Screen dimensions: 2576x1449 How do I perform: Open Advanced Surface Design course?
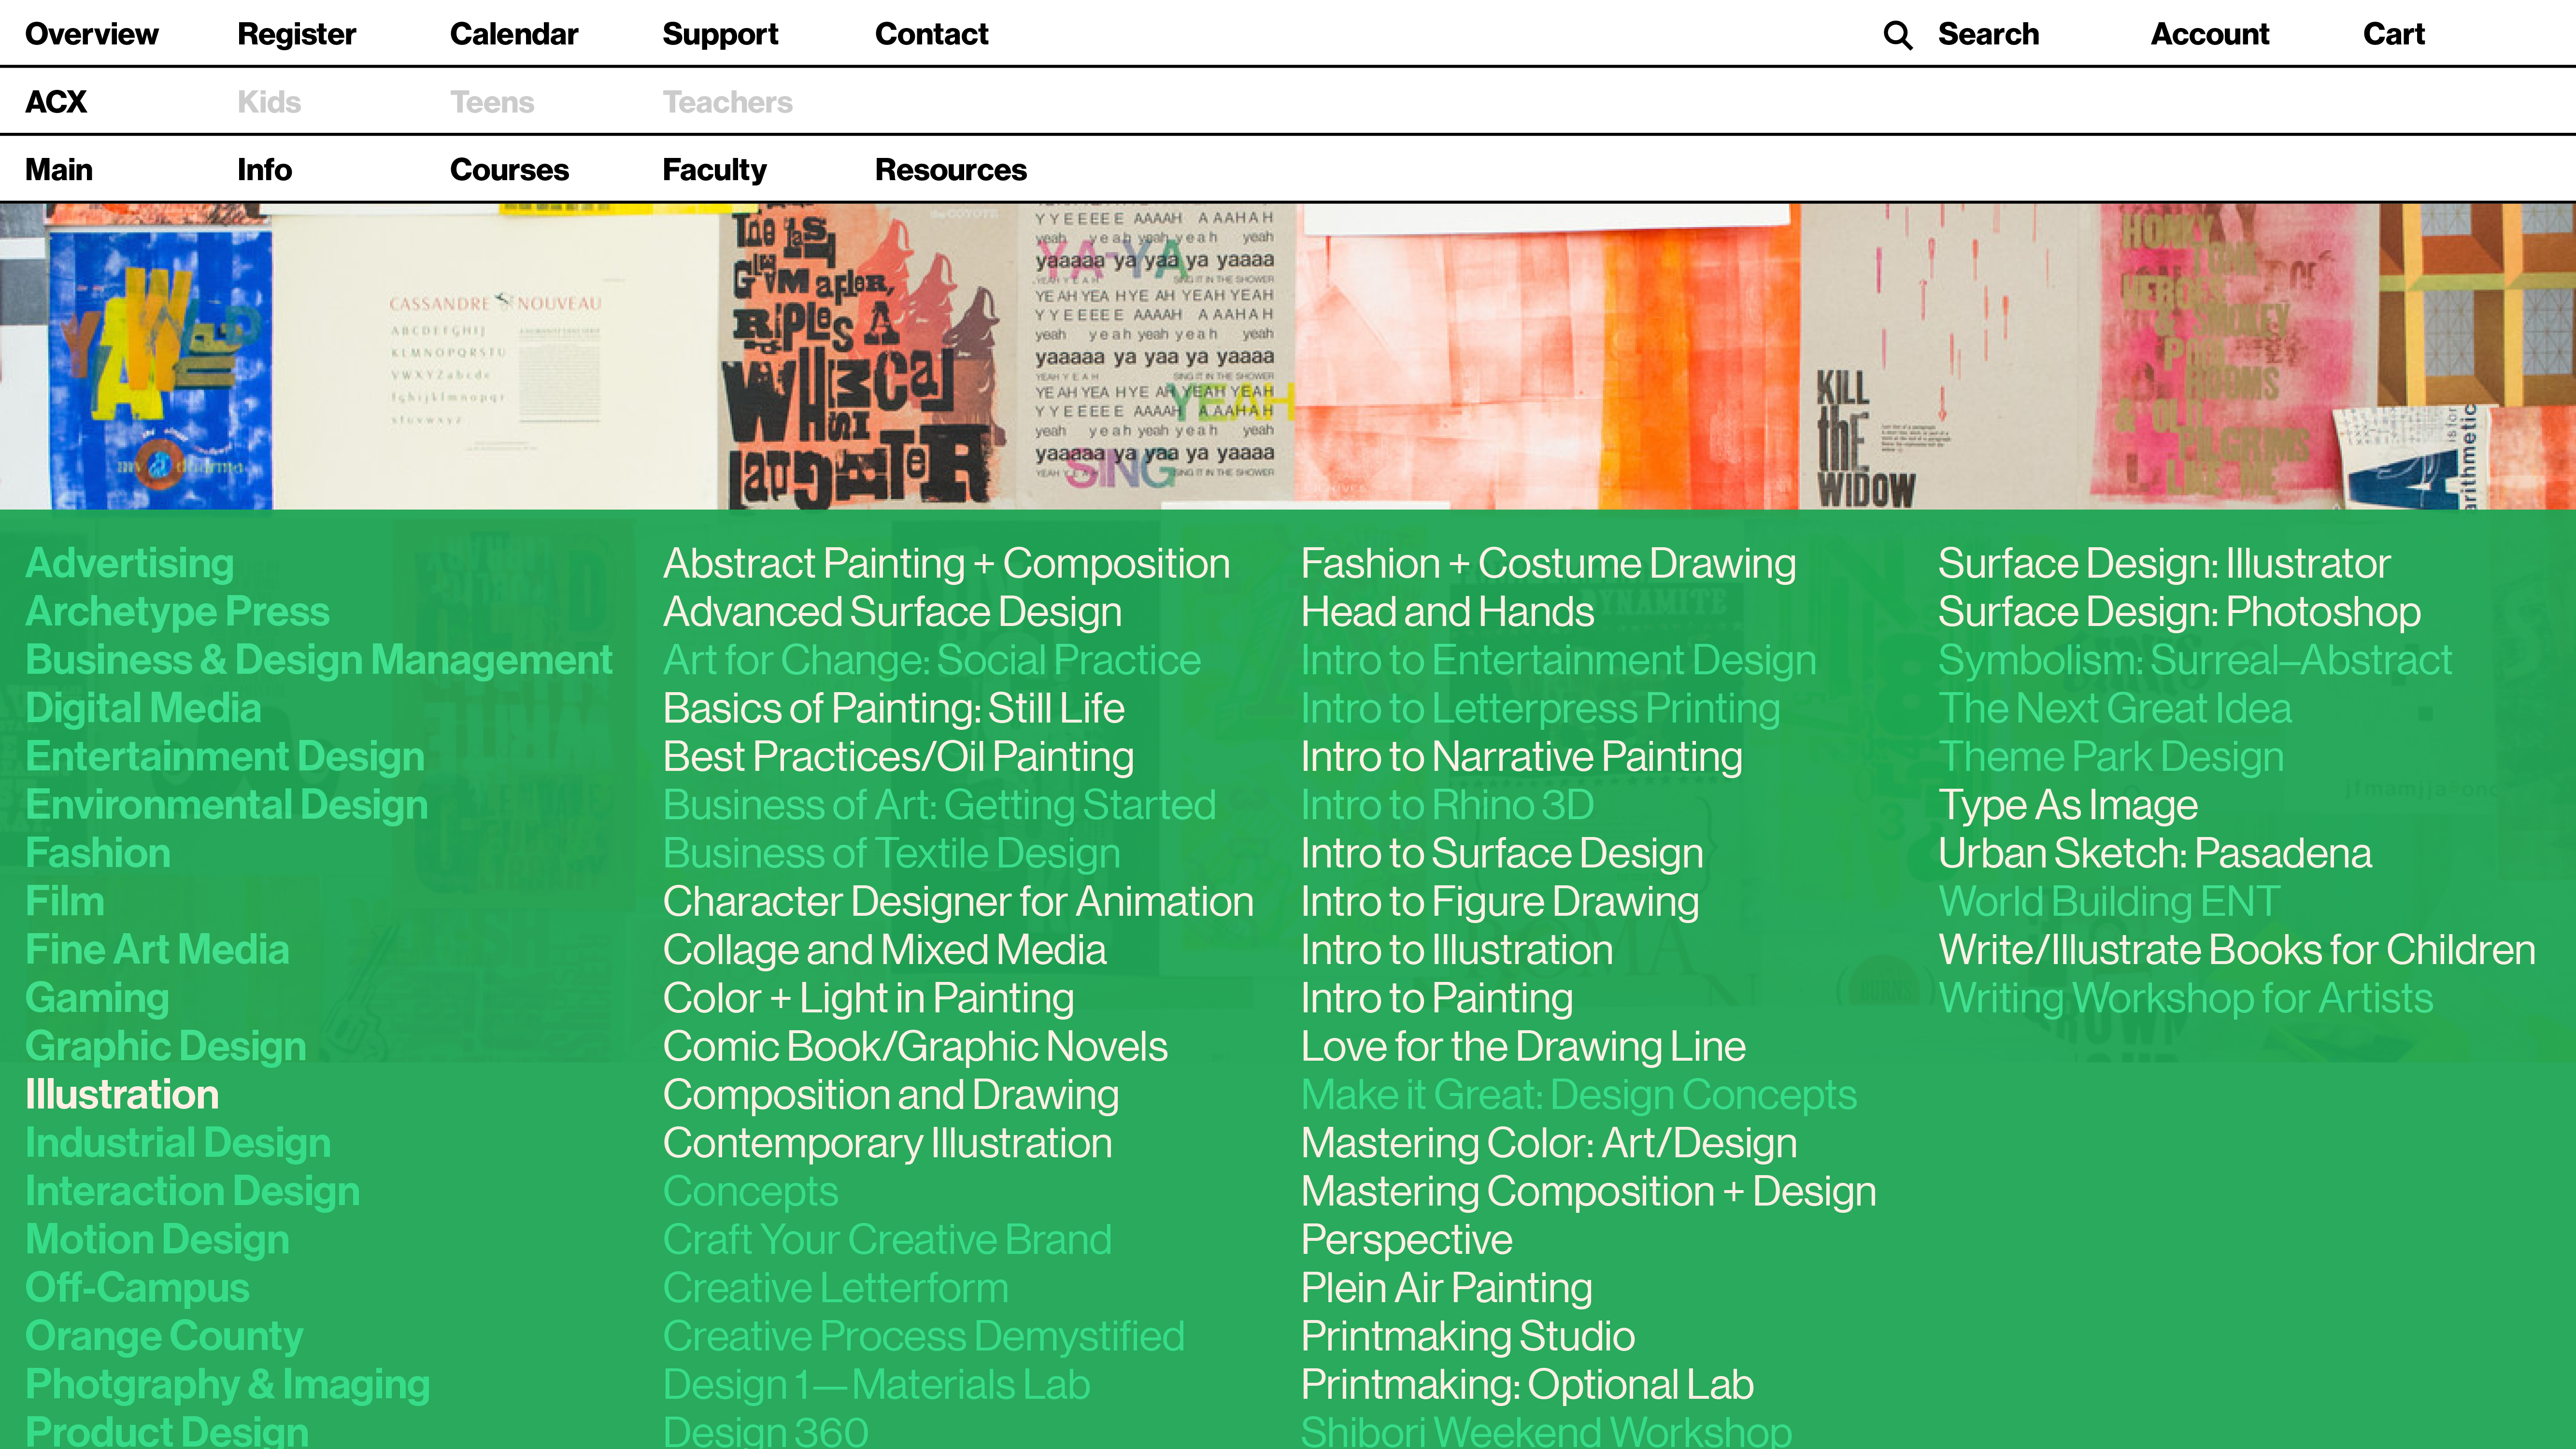point(892,612)
